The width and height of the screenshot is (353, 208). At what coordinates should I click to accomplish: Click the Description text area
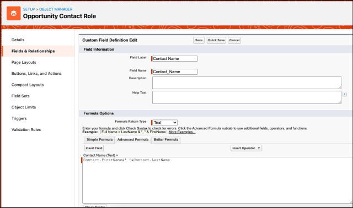(247, 83)
